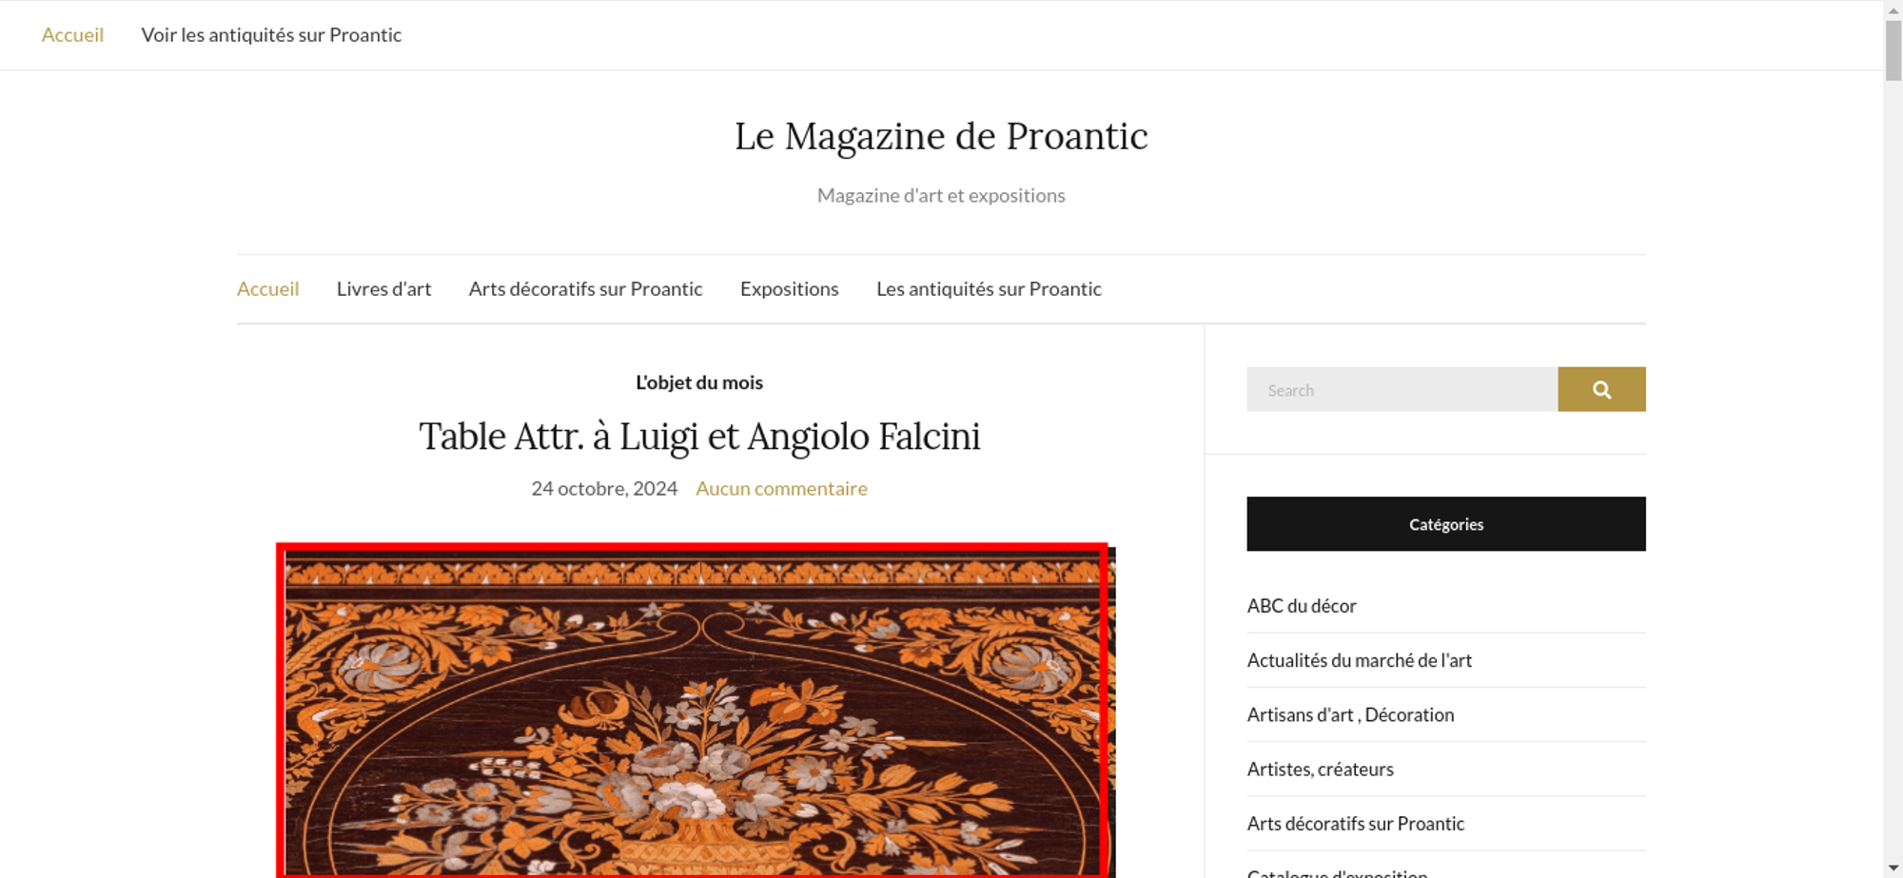Open the Table Attr. à Luigi article title

699,437
